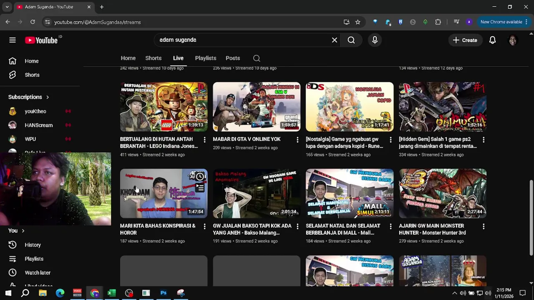Play the Monster Hunter 3rd thumbnail

click(443, 193)
